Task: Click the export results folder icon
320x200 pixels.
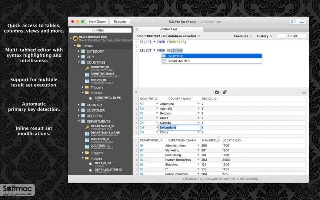Action: (x=217, y=92)
